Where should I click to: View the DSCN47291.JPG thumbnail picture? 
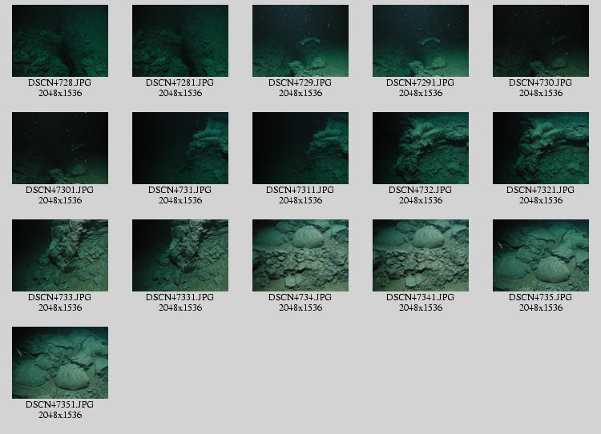(x=421, y=41)
